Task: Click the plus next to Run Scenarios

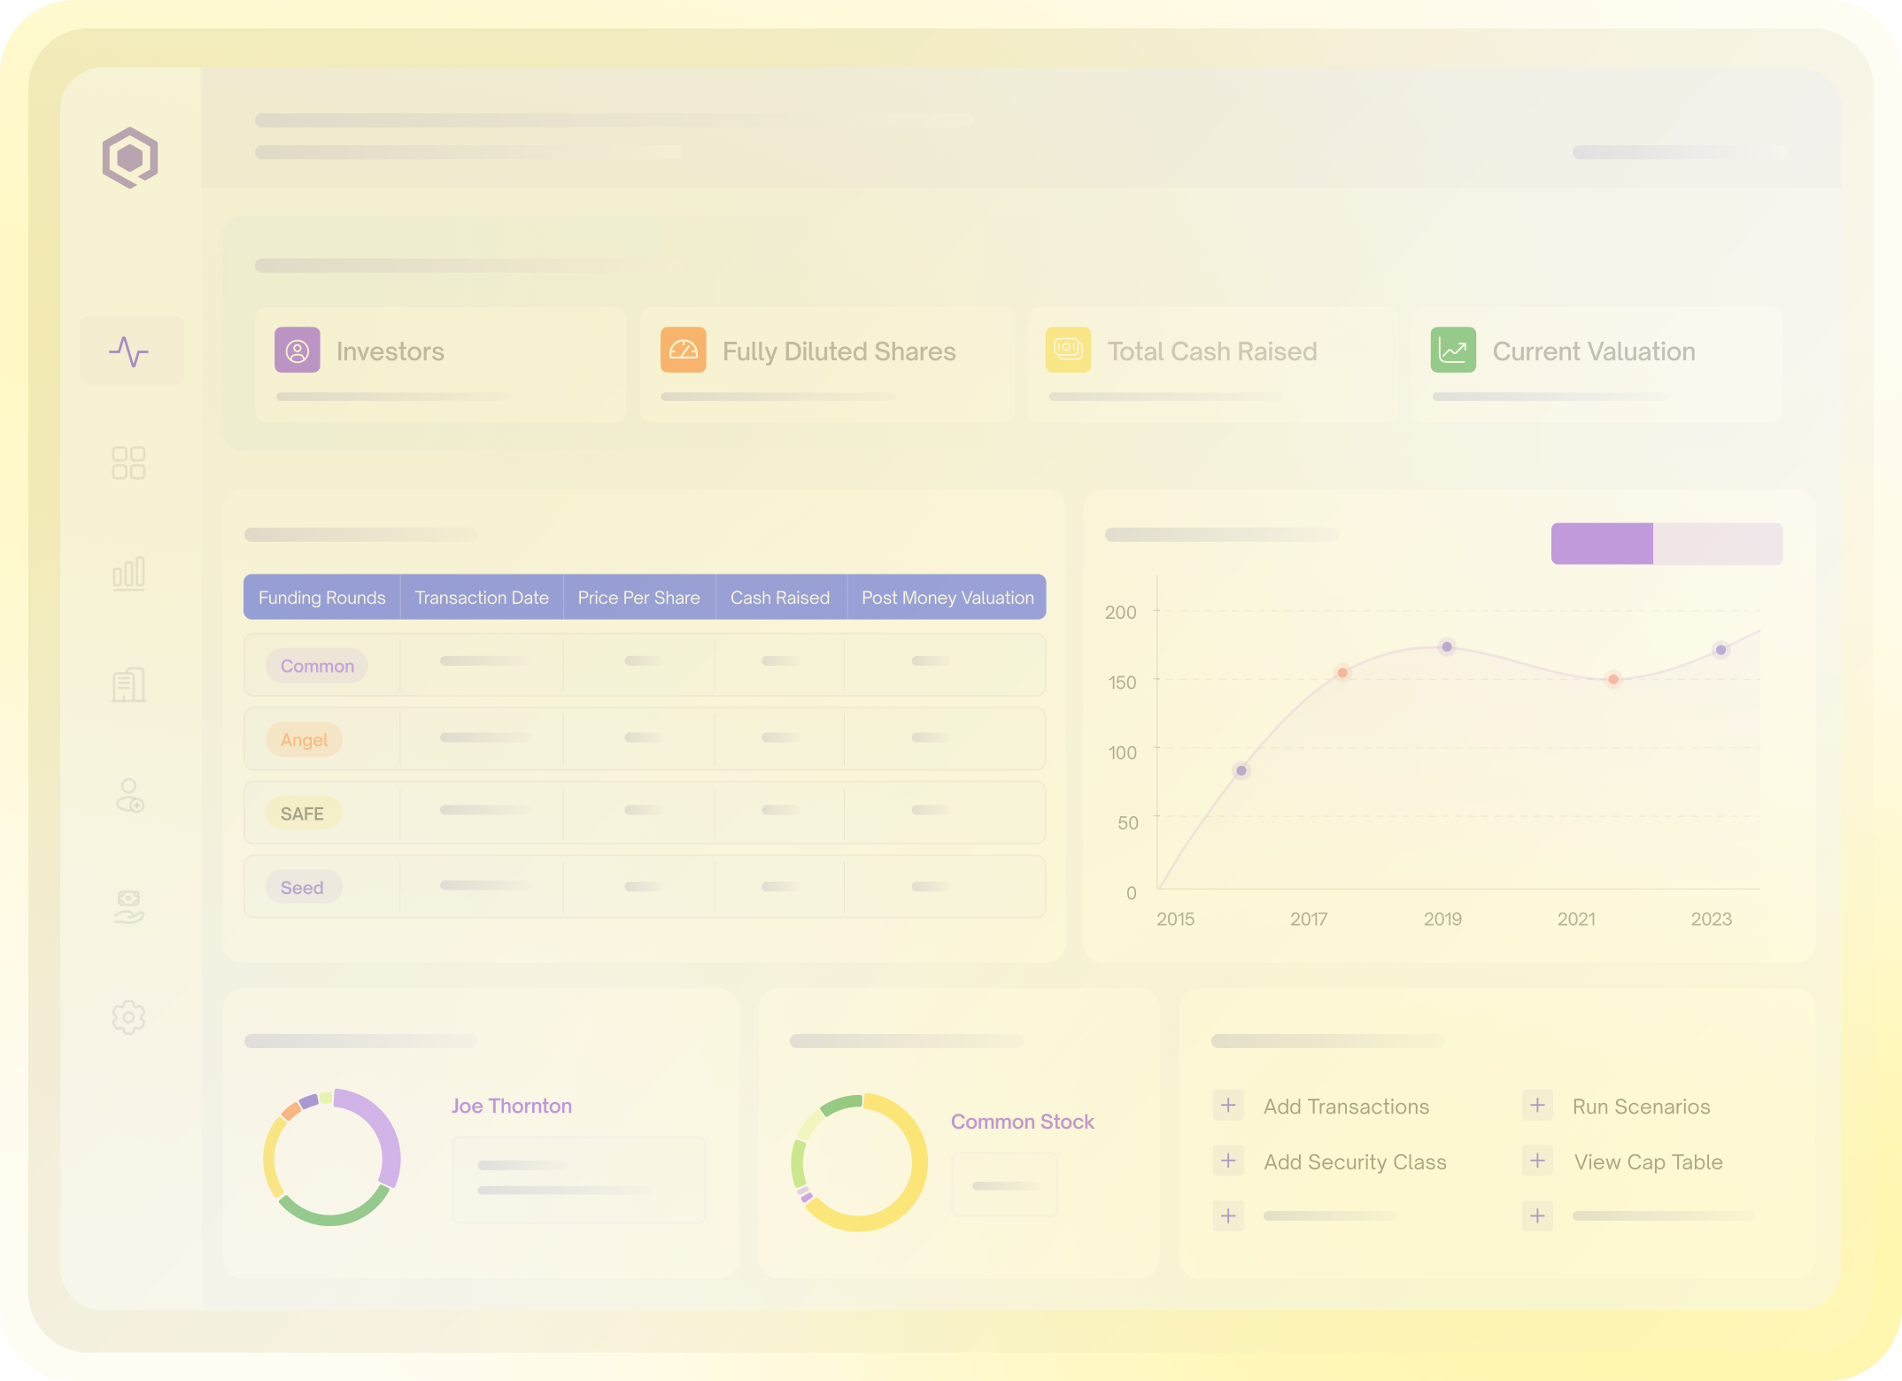Action: (1537, 1106)
